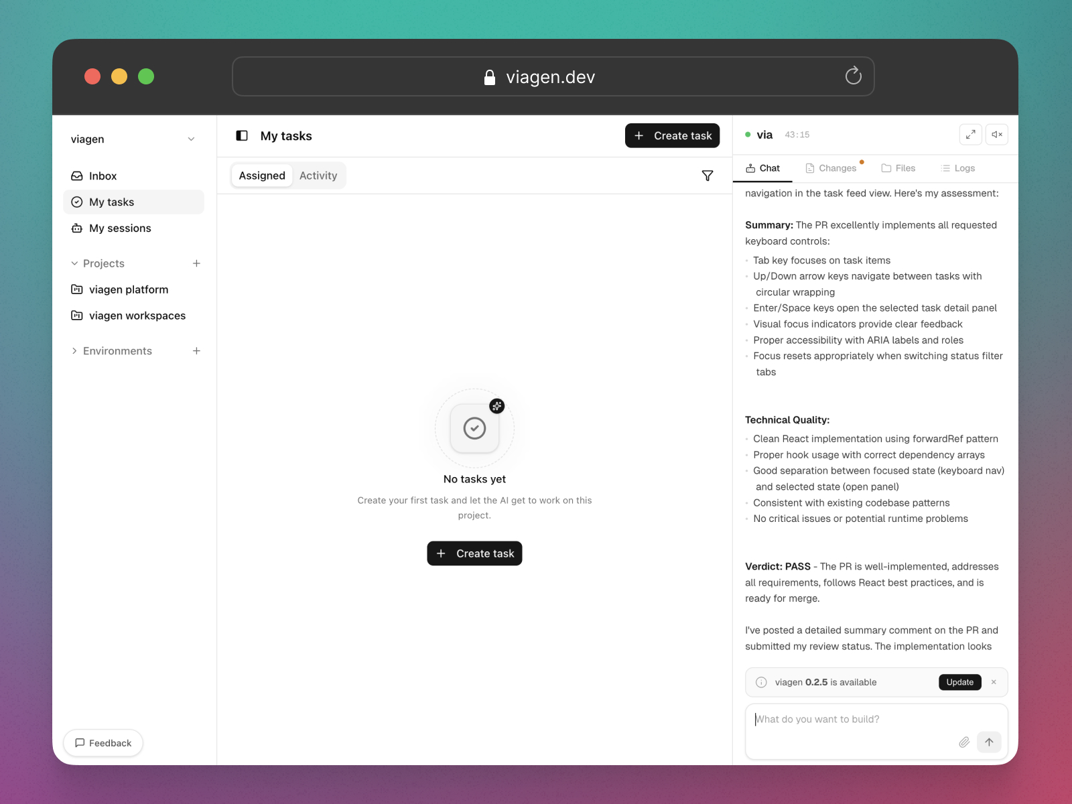Toggle the sidebar collapse icon beside My tasks
Viewport: 1072px width, 804px height.
[x=241, y=135]
